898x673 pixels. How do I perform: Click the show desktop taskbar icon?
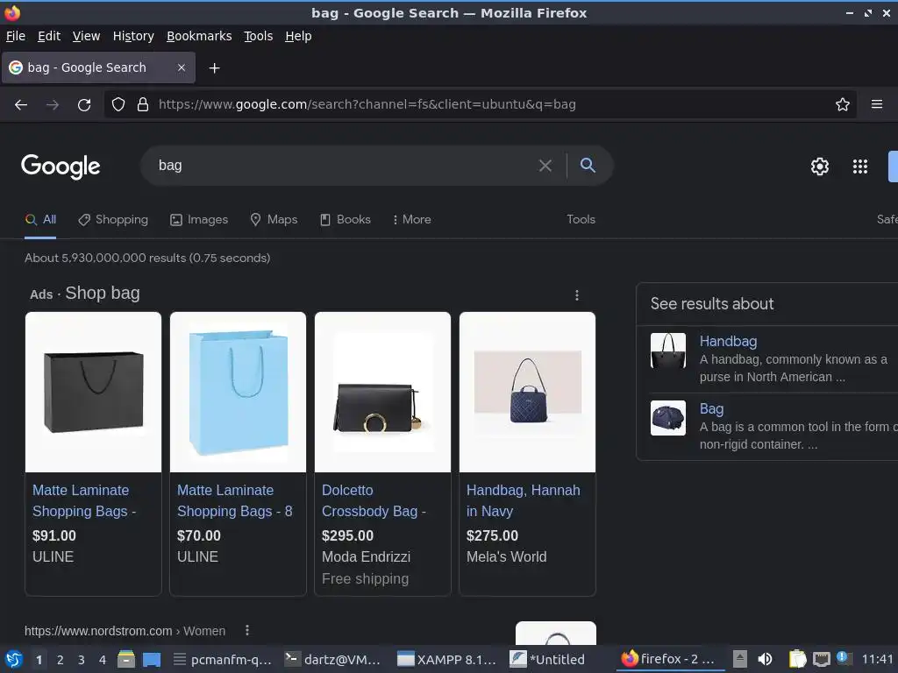[x=151, y=659]
